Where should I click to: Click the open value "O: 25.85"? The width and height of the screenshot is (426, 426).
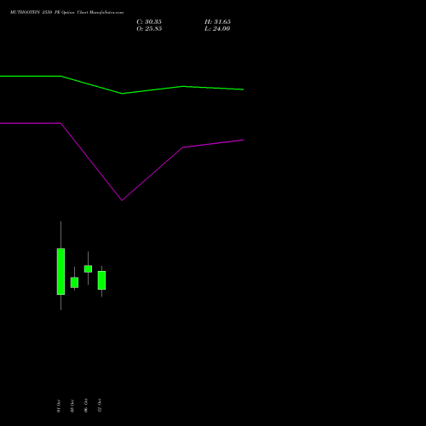[x=149, y=29]
